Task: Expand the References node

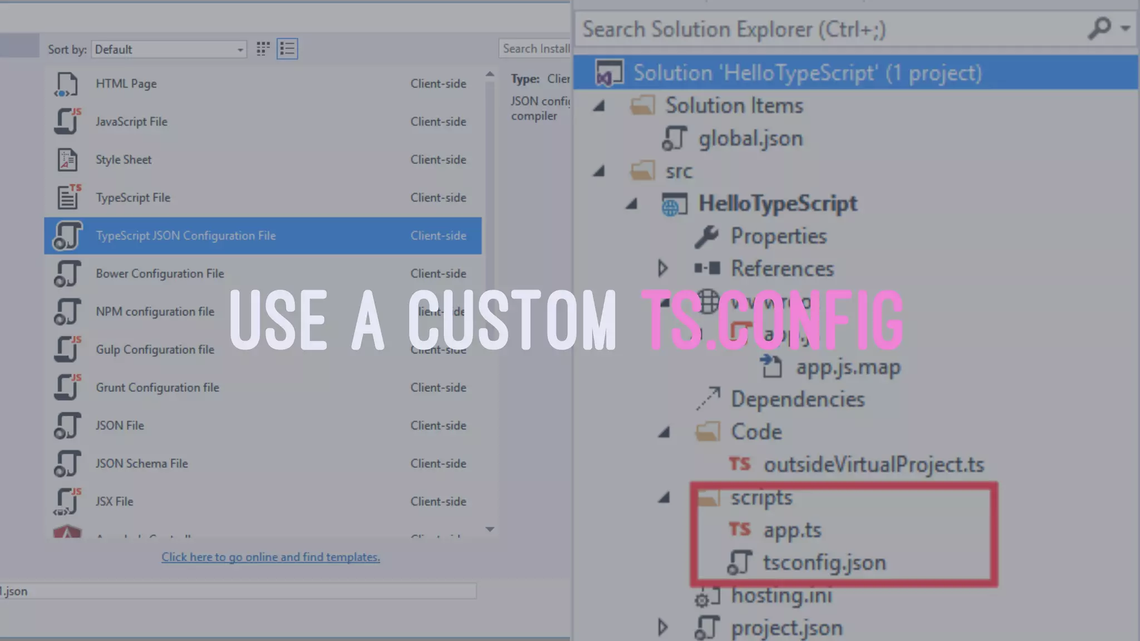Action: (x=662, y=268)
